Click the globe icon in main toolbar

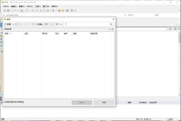point(53,11)
